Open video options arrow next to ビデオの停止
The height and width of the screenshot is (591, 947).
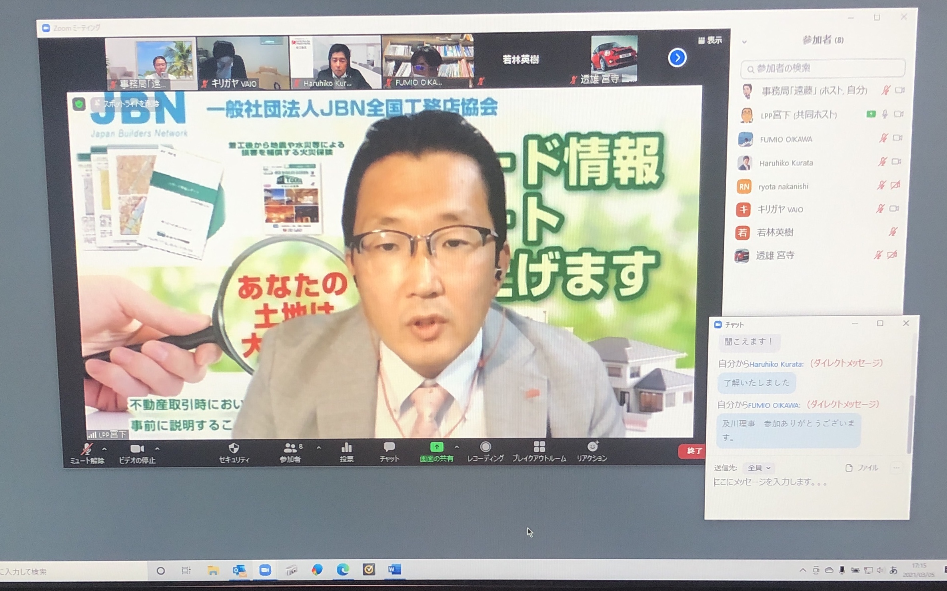click(157, 449)
